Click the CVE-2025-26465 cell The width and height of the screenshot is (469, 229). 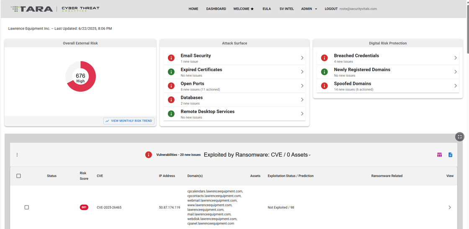pos(109,208)
